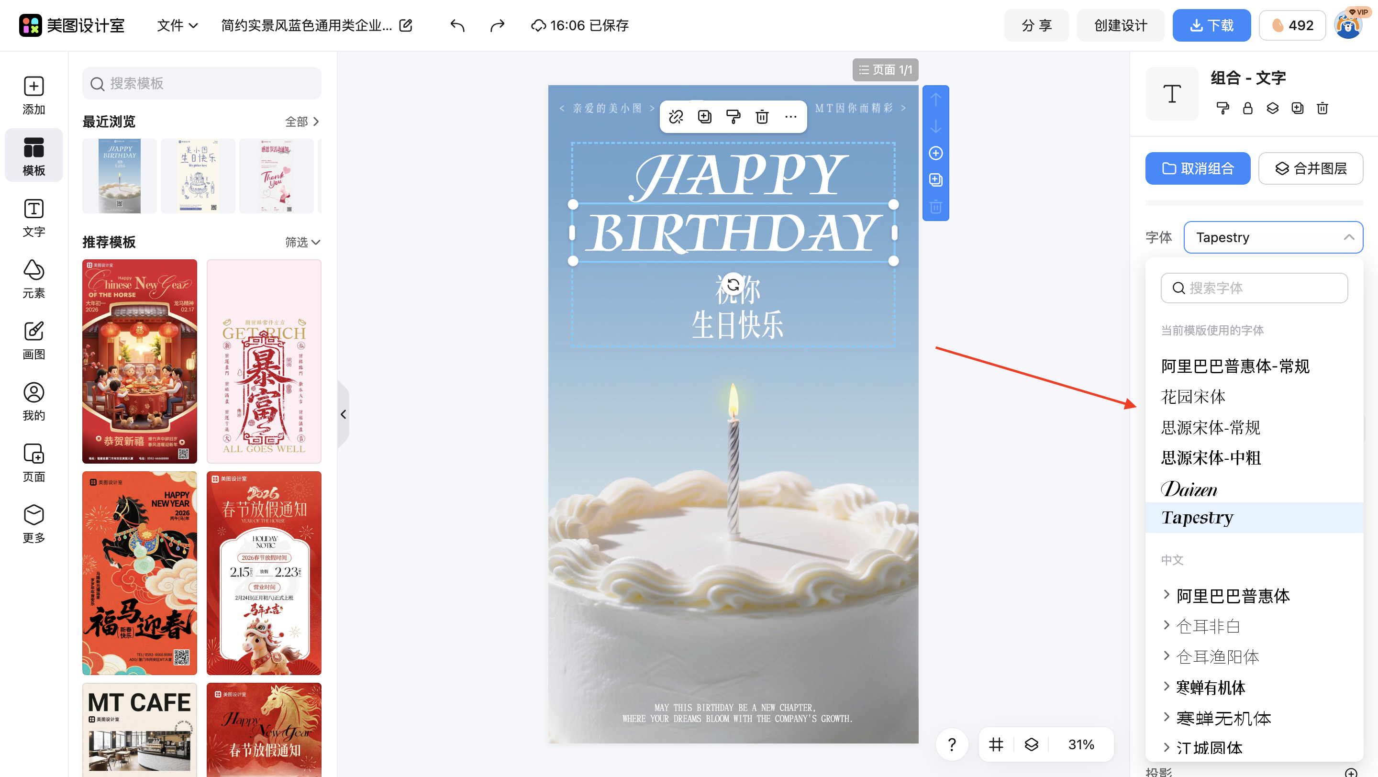Select the format painter roller in the floating toolbar
The height and width of the screenshot is (777, 1378).
[x=733, y=117]
